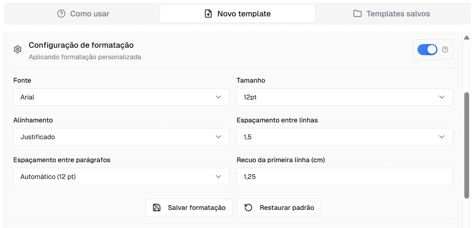Image resolution: width=474 pixels, height=228 pixels.
Task: Click the floppy disk save icon
Action: pyautogui.click(x=157, y=208)
